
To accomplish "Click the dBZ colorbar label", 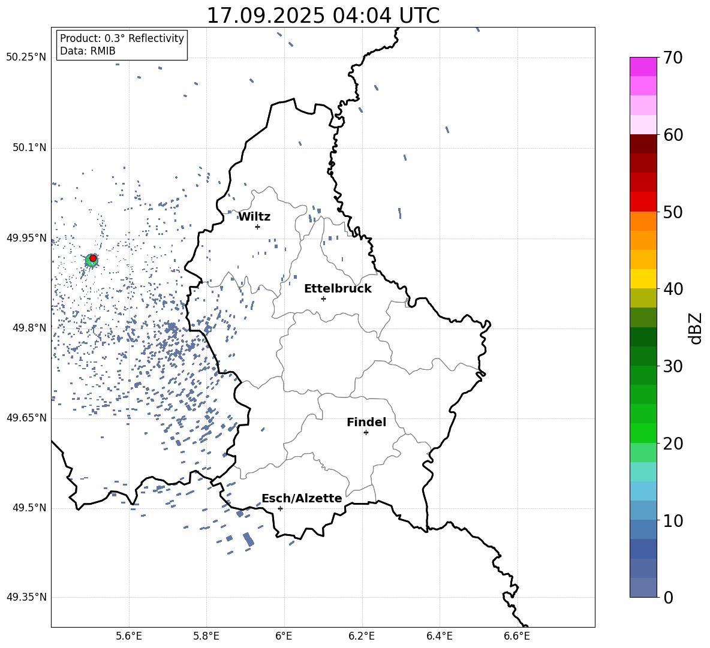I will [696, 328].
